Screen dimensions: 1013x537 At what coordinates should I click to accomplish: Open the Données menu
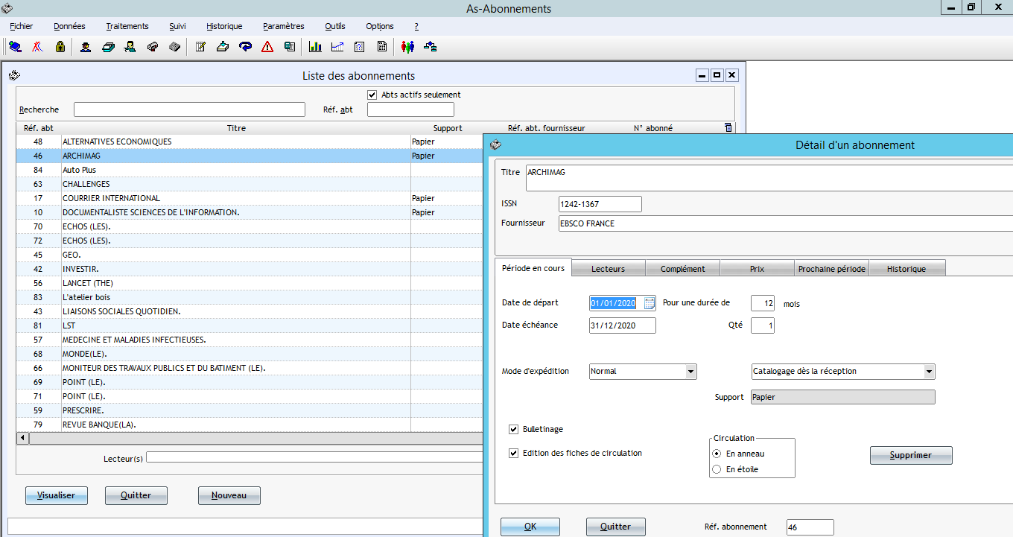click(x=69, y=26)
